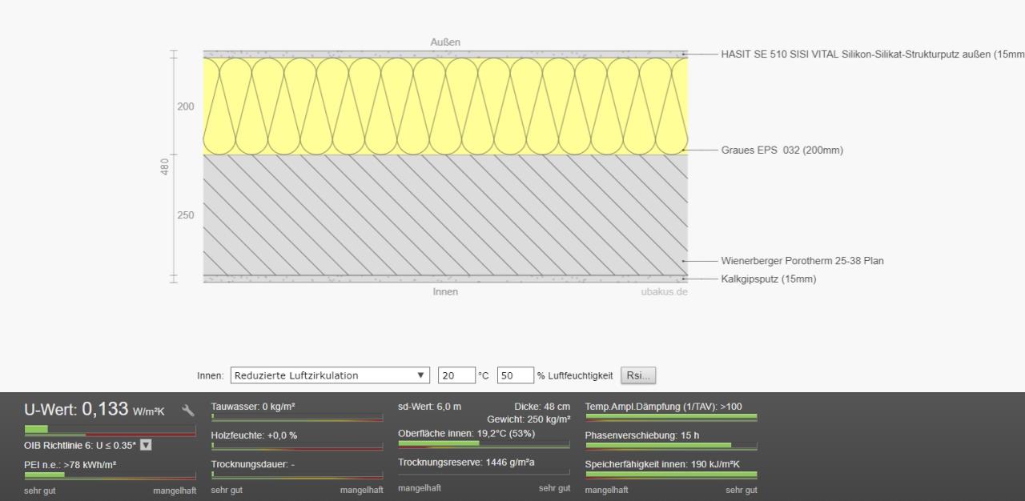Focus the humidity field showing 50

(515, 375)
